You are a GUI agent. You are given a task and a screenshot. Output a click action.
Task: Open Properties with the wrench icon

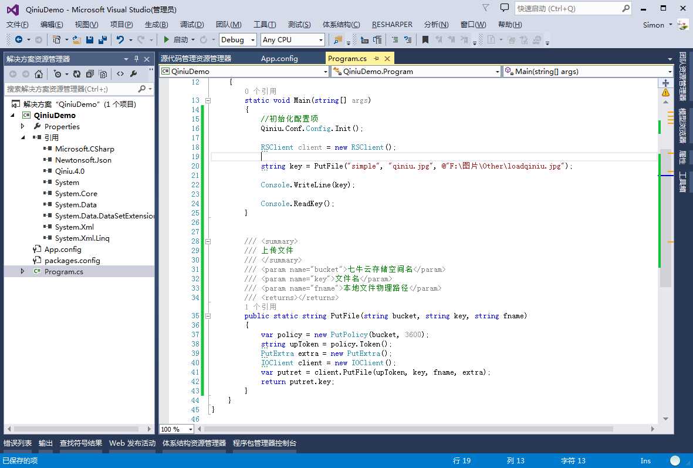133,74
